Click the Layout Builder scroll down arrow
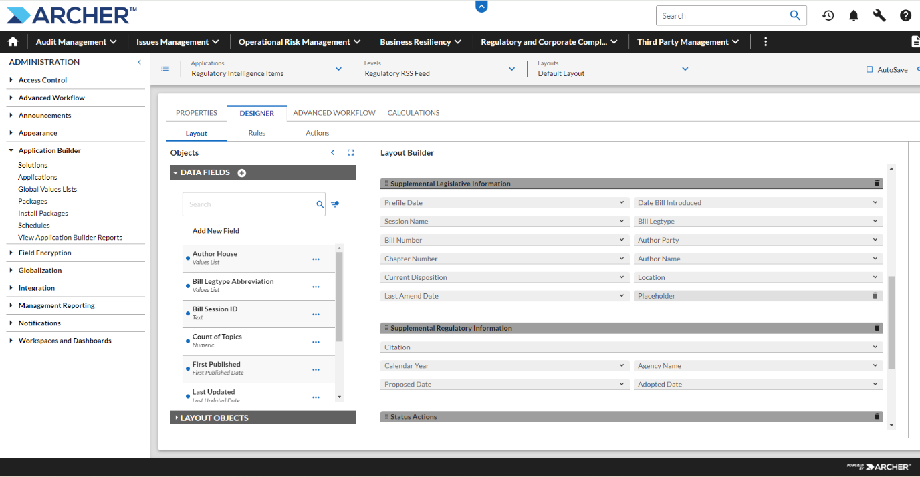The height and width of the screenshot is (477, 920). click(891, 425)
